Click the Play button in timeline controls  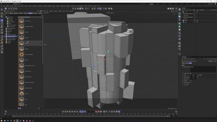coord(70,111)
